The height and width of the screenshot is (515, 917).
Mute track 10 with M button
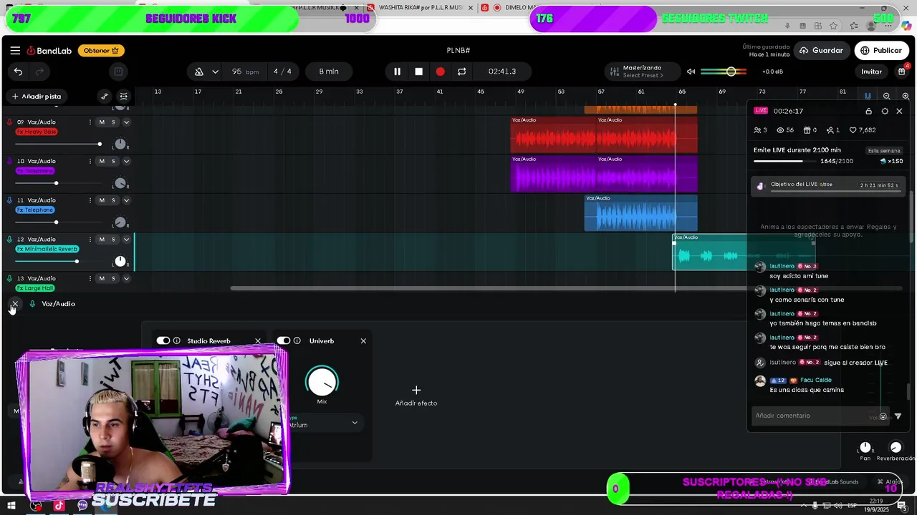pyautogui.click(x=102, y=162)
